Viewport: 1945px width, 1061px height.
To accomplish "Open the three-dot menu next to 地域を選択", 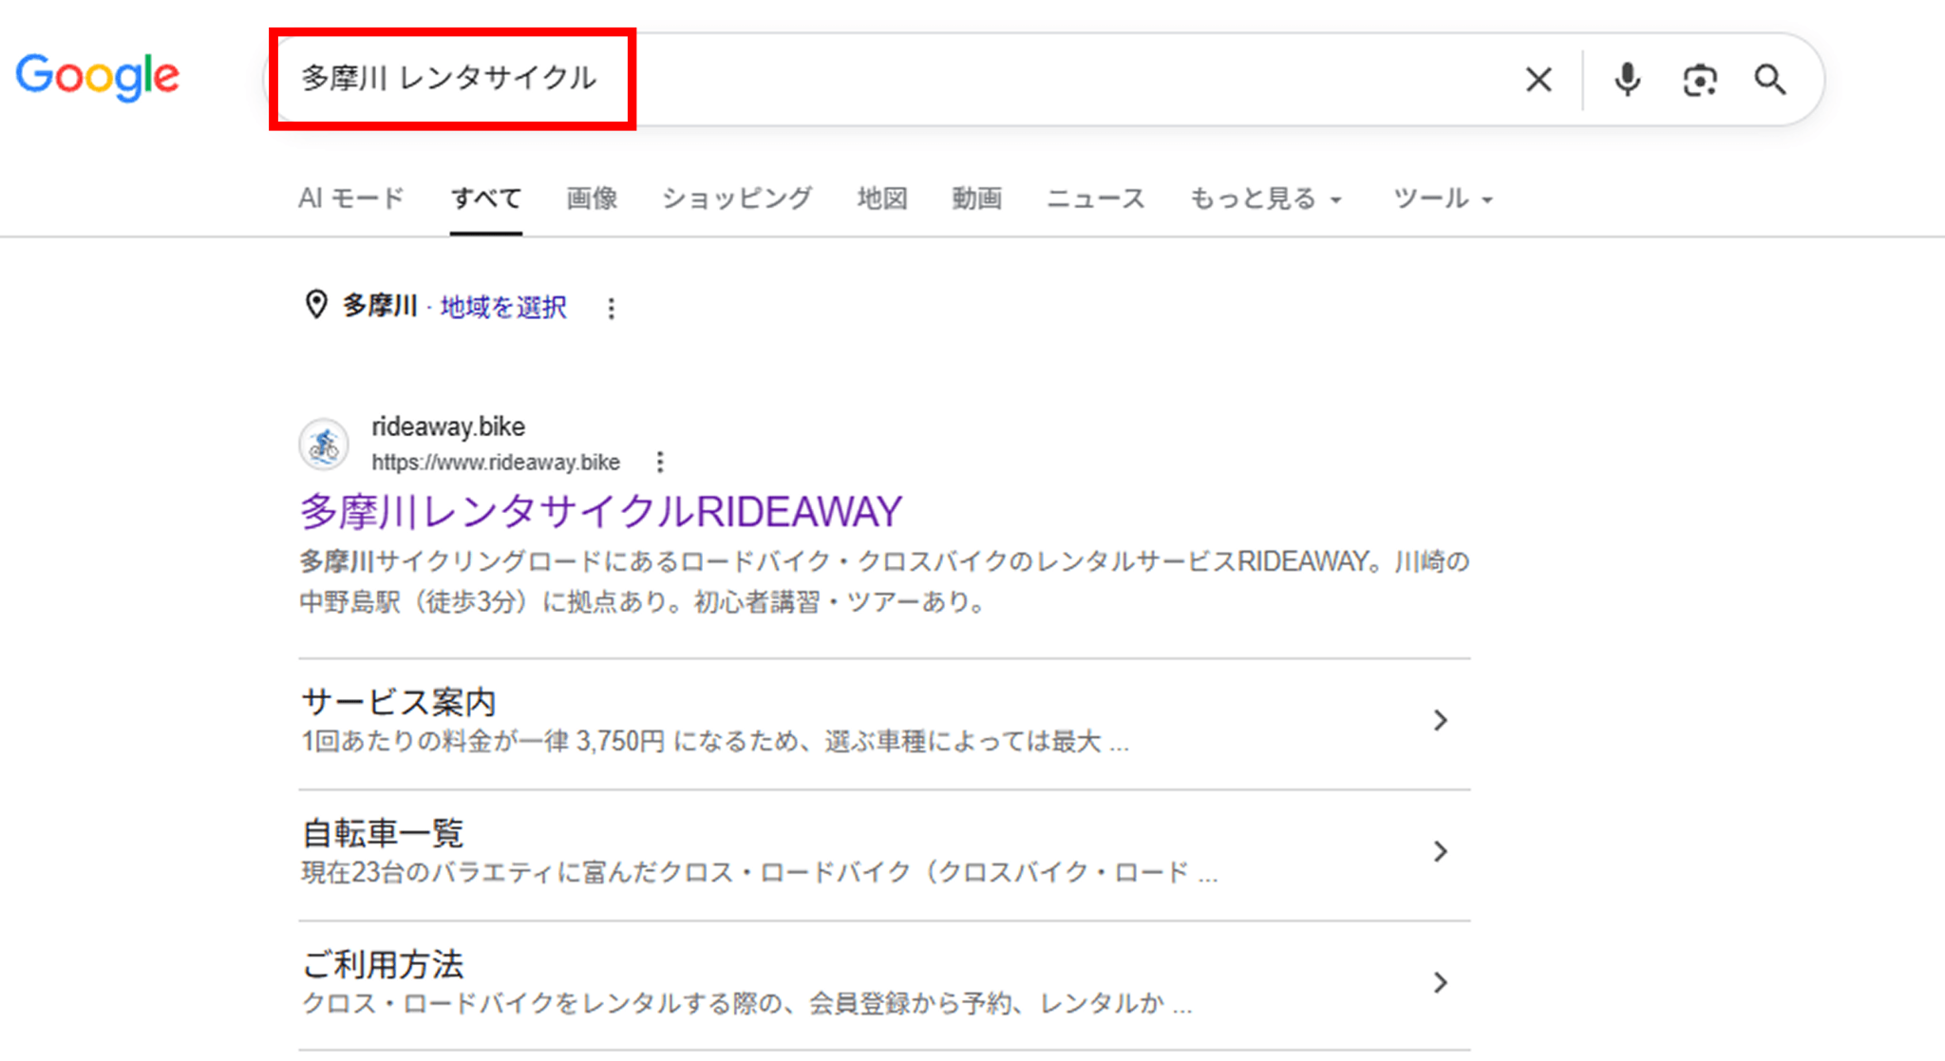I will point(612,308).
